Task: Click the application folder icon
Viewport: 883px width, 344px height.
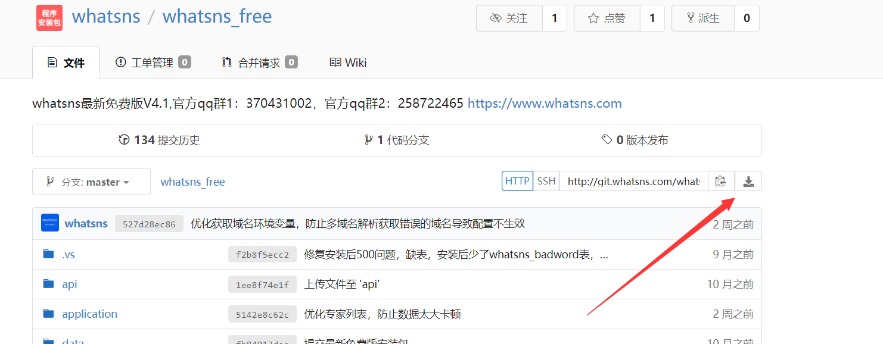Action: [49, 314]
